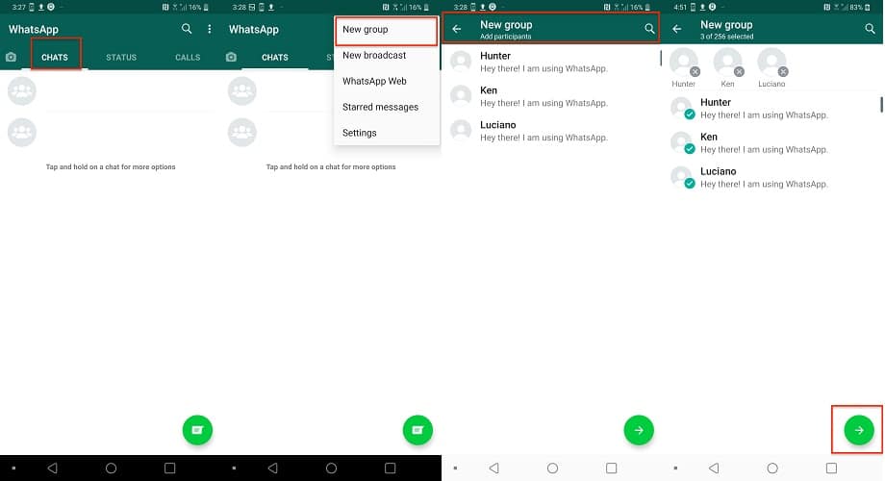This screenshot has width=885, height=481.
Task: Tap green arrow button on Add participants screen
Action: coord(639,430)
